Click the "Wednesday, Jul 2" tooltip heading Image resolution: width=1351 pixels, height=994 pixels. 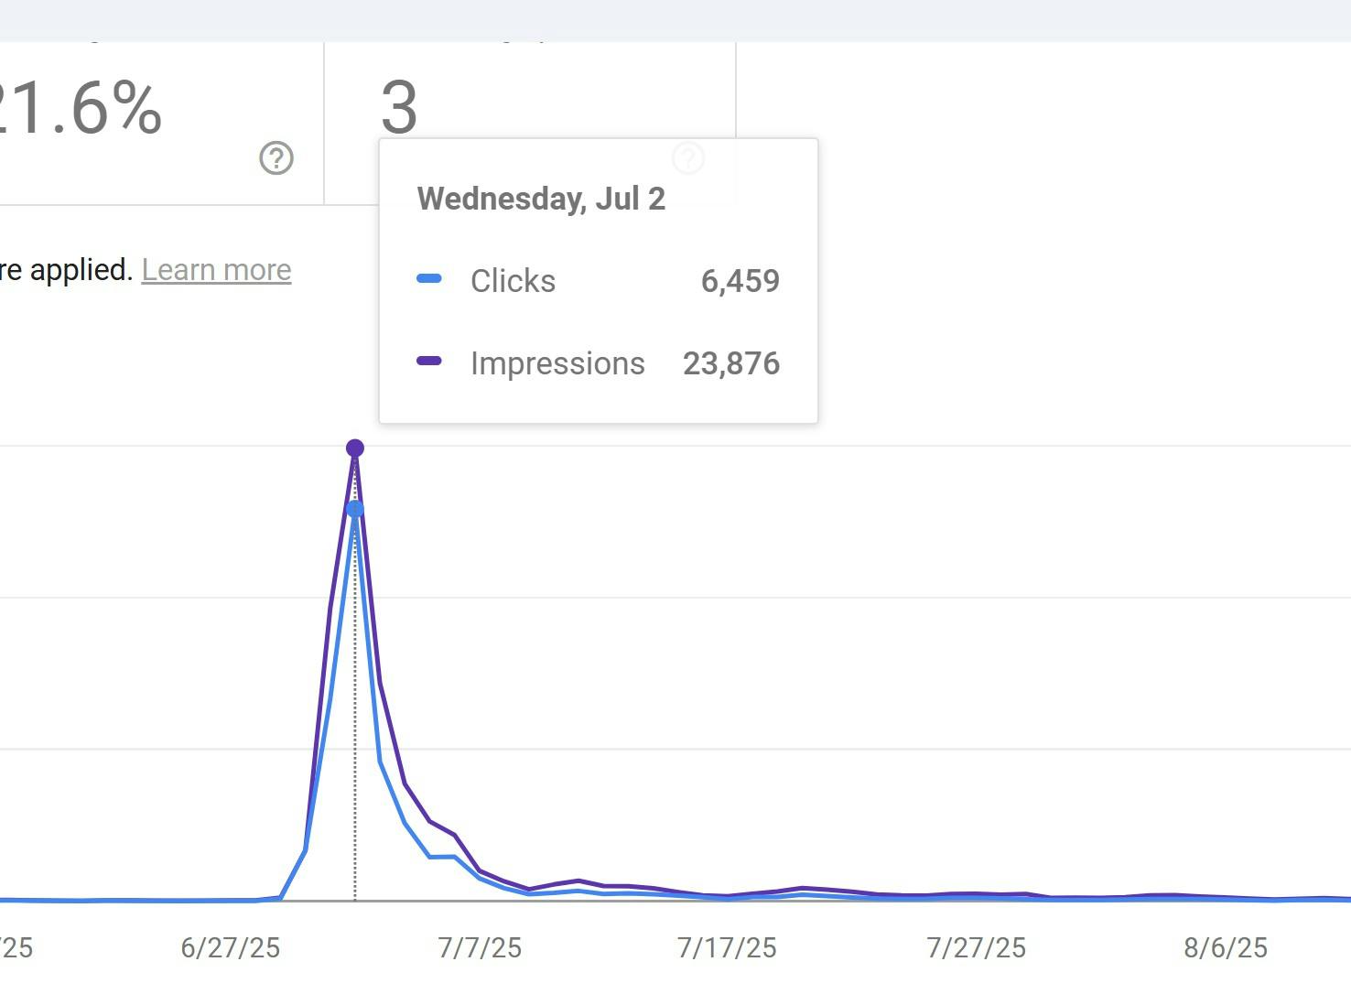(x=541, y=199)
